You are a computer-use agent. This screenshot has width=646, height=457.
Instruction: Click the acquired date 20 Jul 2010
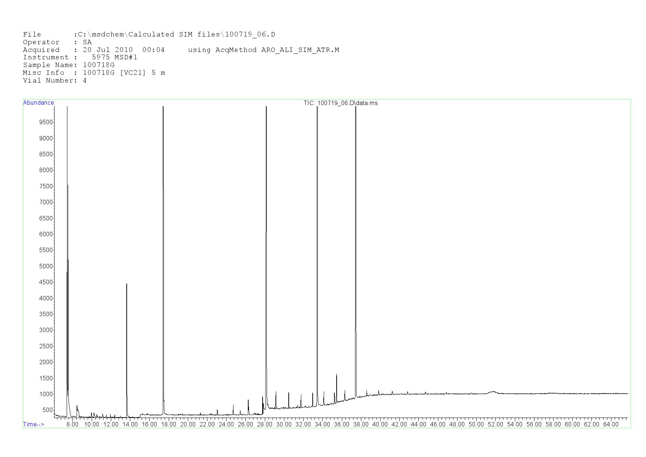point(108,50)
